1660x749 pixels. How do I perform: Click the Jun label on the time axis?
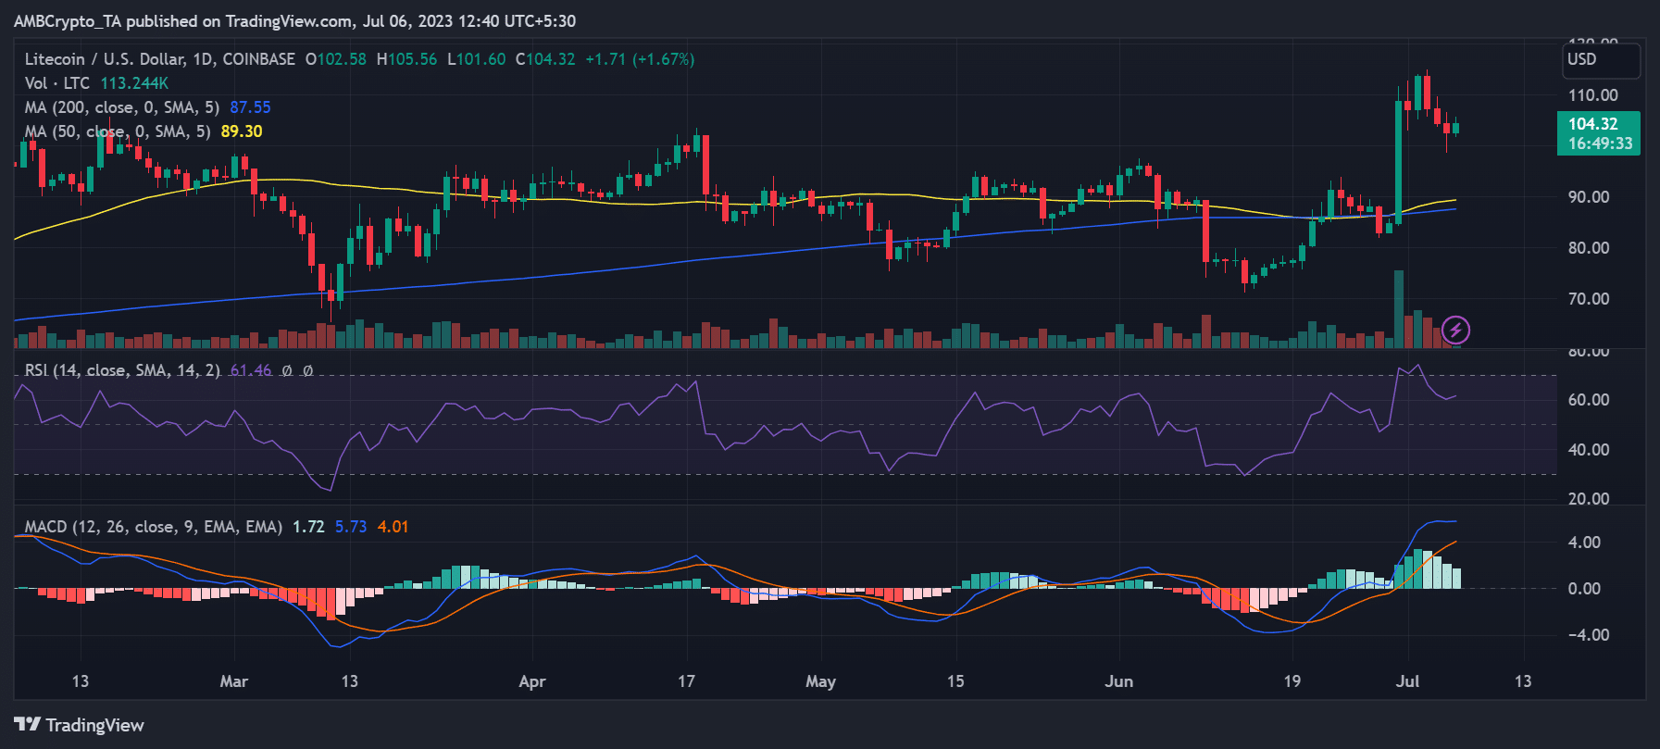point(1119,681)
